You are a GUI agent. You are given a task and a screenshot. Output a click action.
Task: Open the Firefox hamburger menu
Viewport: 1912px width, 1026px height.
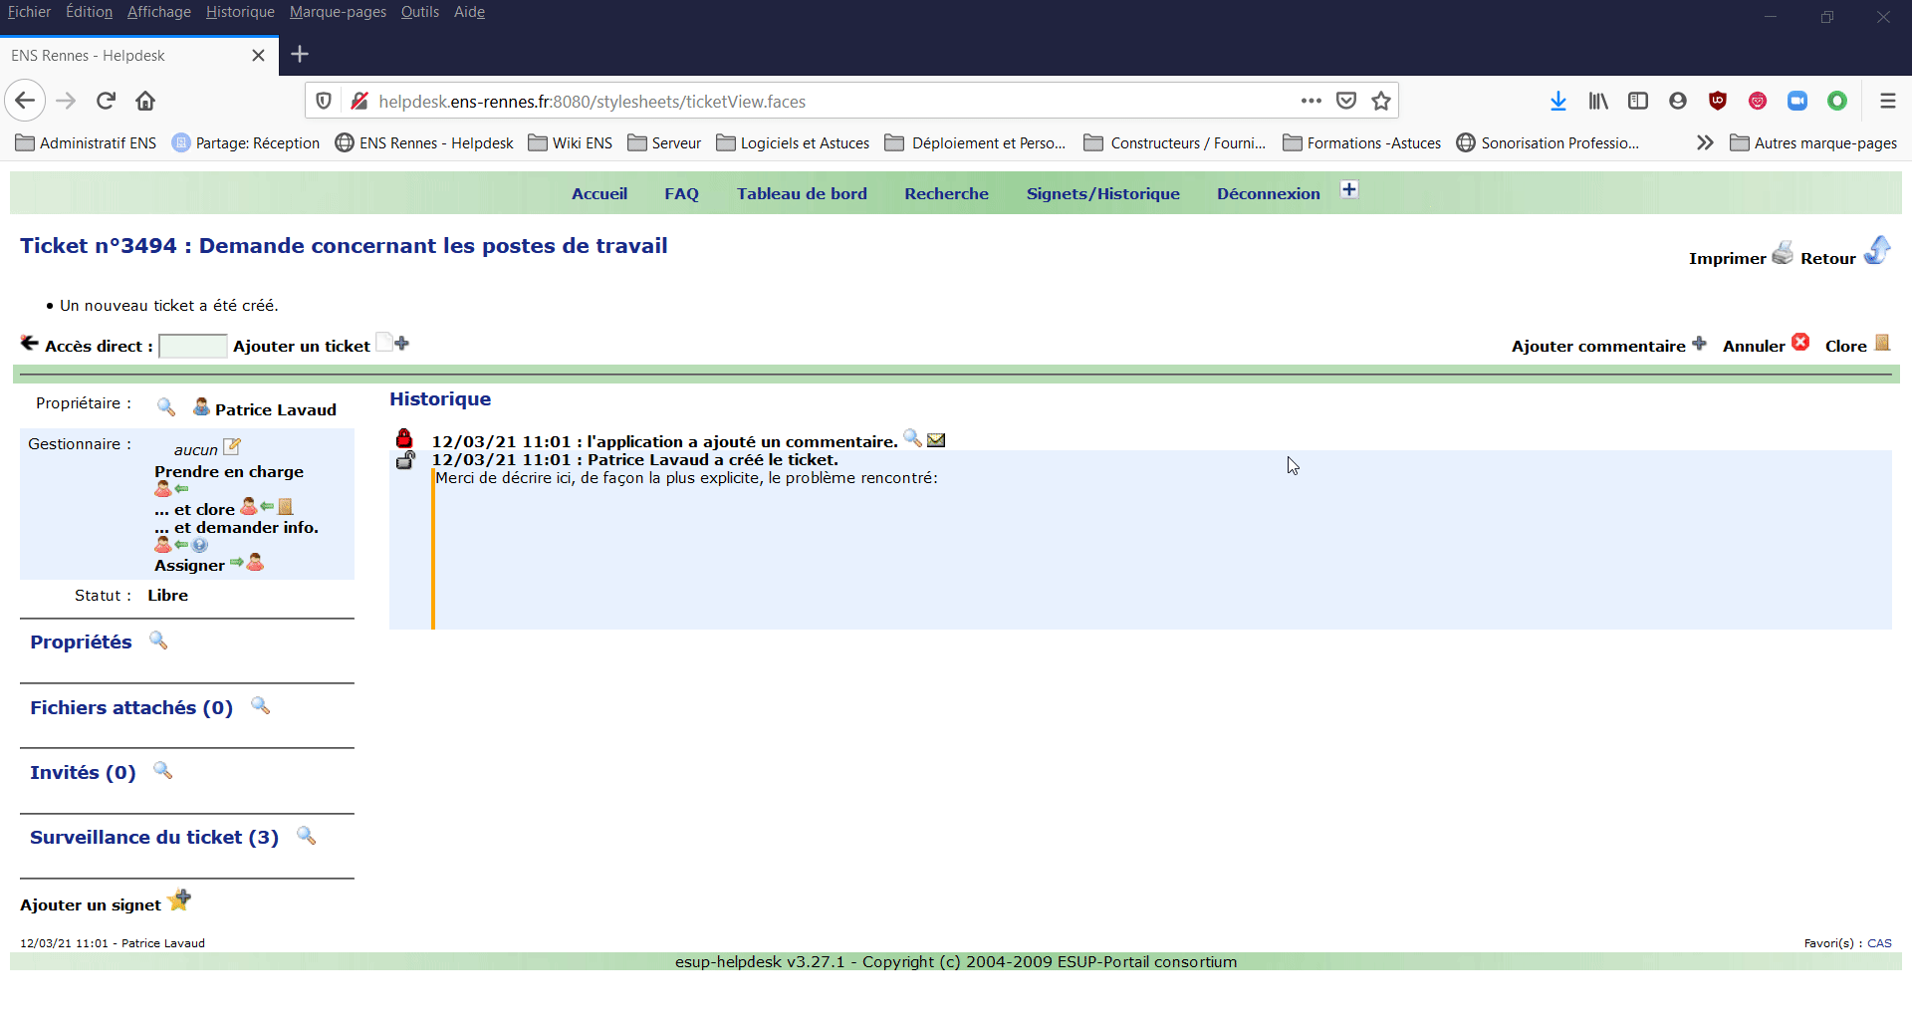[1887, 101]
